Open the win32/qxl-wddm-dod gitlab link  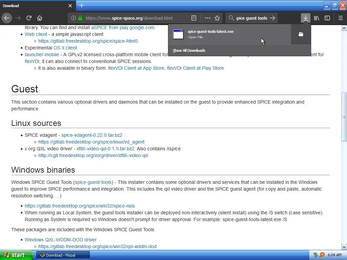click(97, 246)
